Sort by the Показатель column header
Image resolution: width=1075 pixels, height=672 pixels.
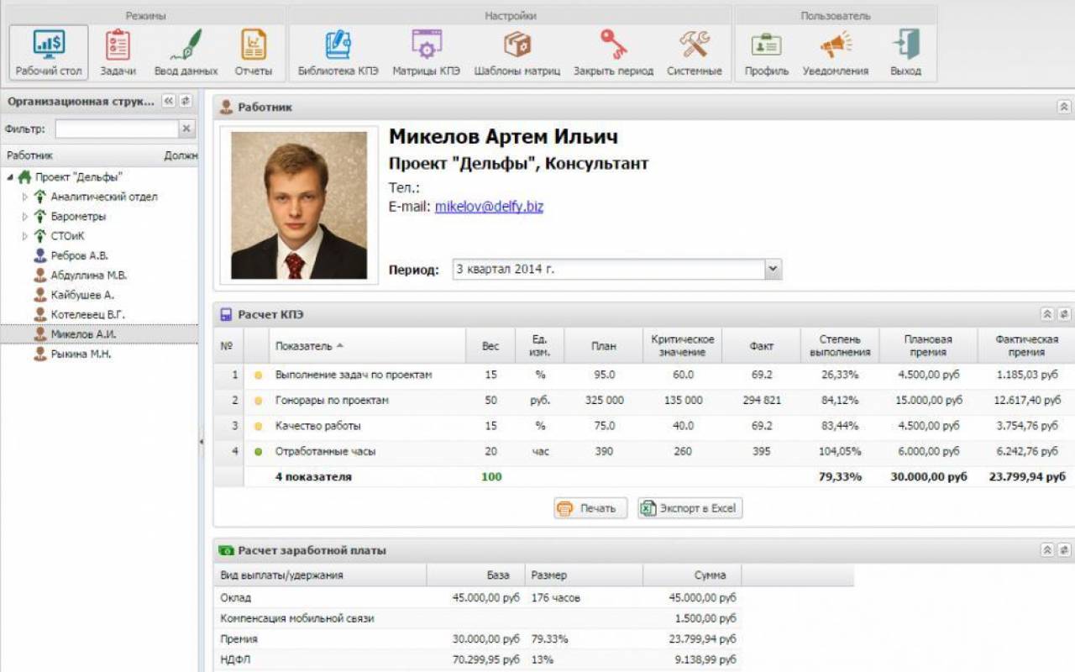coord(368,345)
